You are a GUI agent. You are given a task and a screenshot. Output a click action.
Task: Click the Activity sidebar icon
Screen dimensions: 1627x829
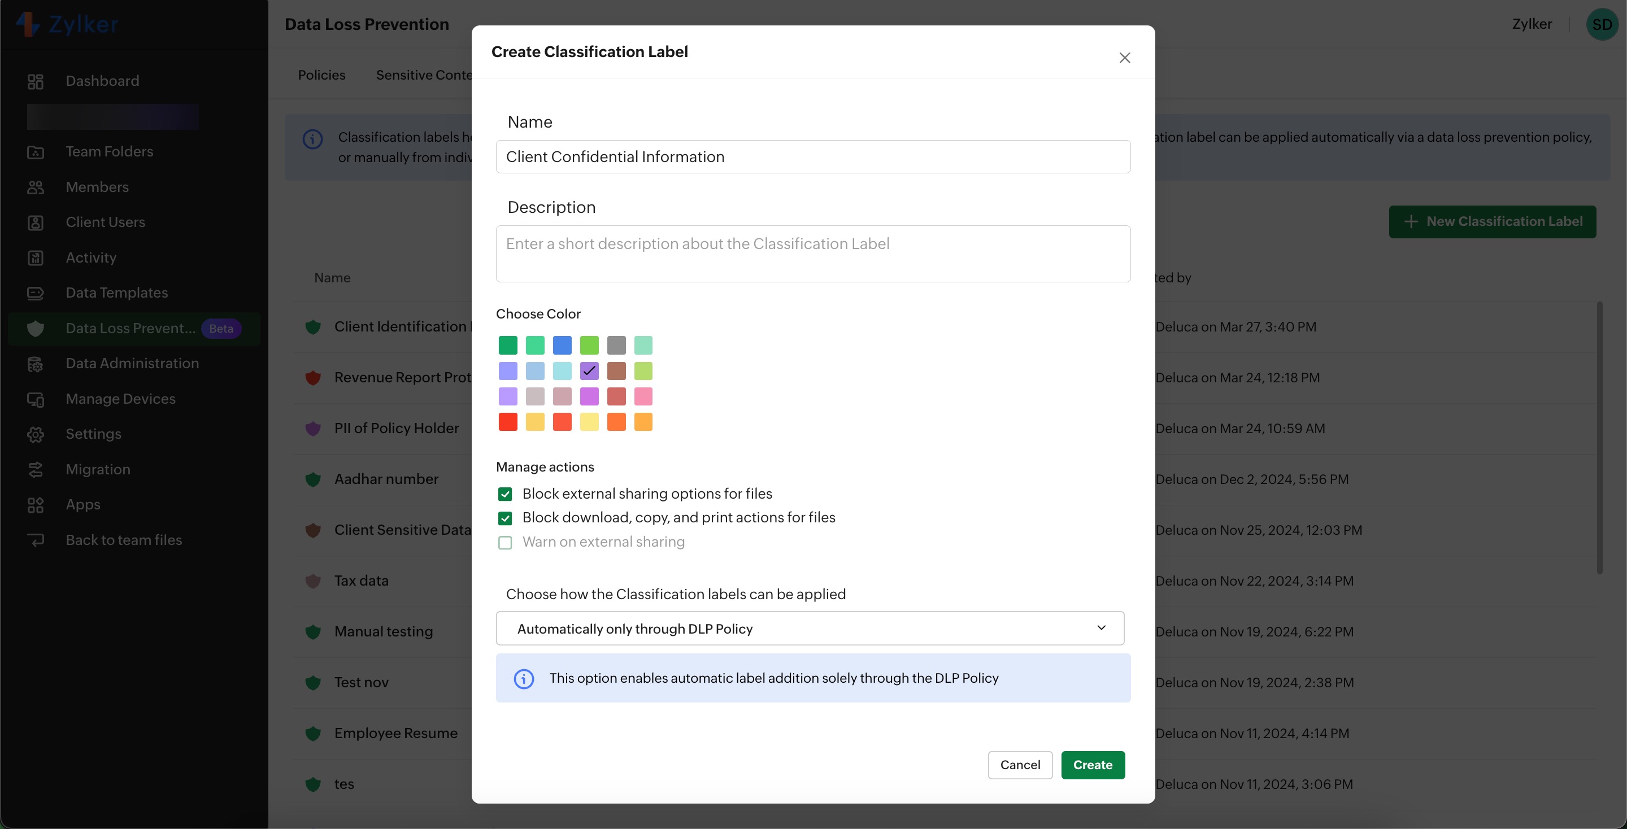click(36, 258)
